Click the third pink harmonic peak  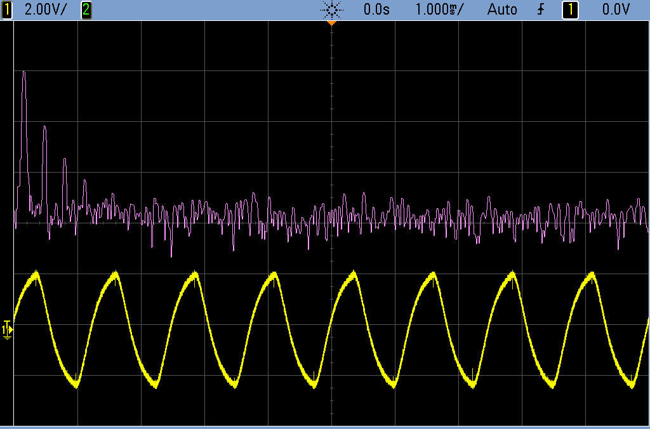coord(65,159)
